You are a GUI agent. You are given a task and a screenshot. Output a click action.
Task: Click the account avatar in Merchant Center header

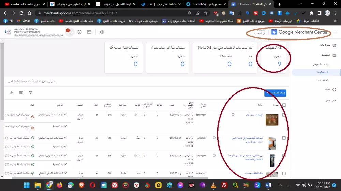click(8, 32)
